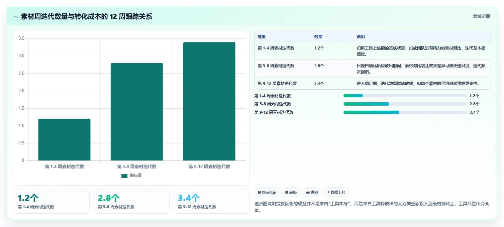Click the 2.8个 value in table

[x=319, y=66]
